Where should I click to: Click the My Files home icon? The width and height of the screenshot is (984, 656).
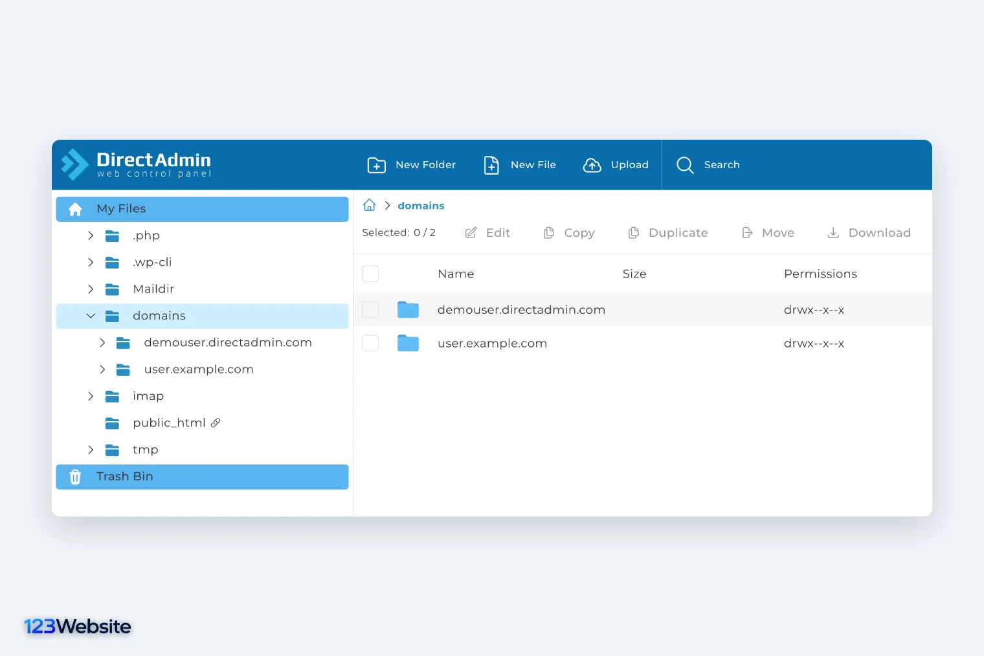point(75,209)
